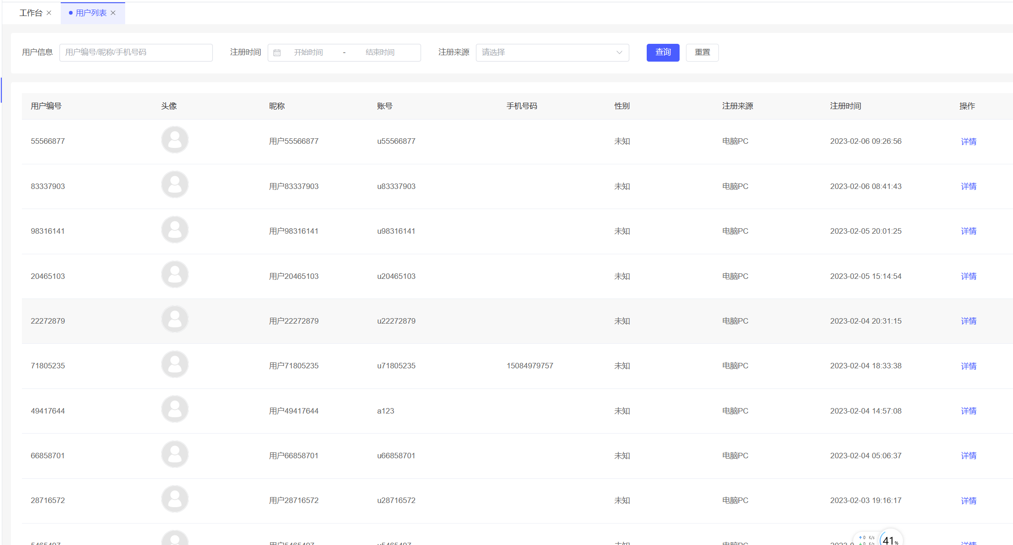Screen dimensions: 1013x545
Task: Open the 注册来源 dropdown
Action: pyautogui.click(x=552, y=52)
